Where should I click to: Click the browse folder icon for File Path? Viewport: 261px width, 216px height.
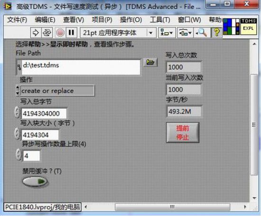(x=150, y=62)
